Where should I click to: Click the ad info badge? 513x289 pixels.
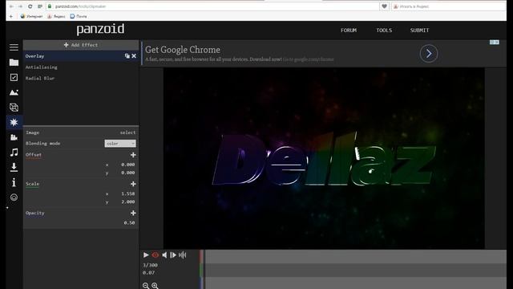click(495, 43)
